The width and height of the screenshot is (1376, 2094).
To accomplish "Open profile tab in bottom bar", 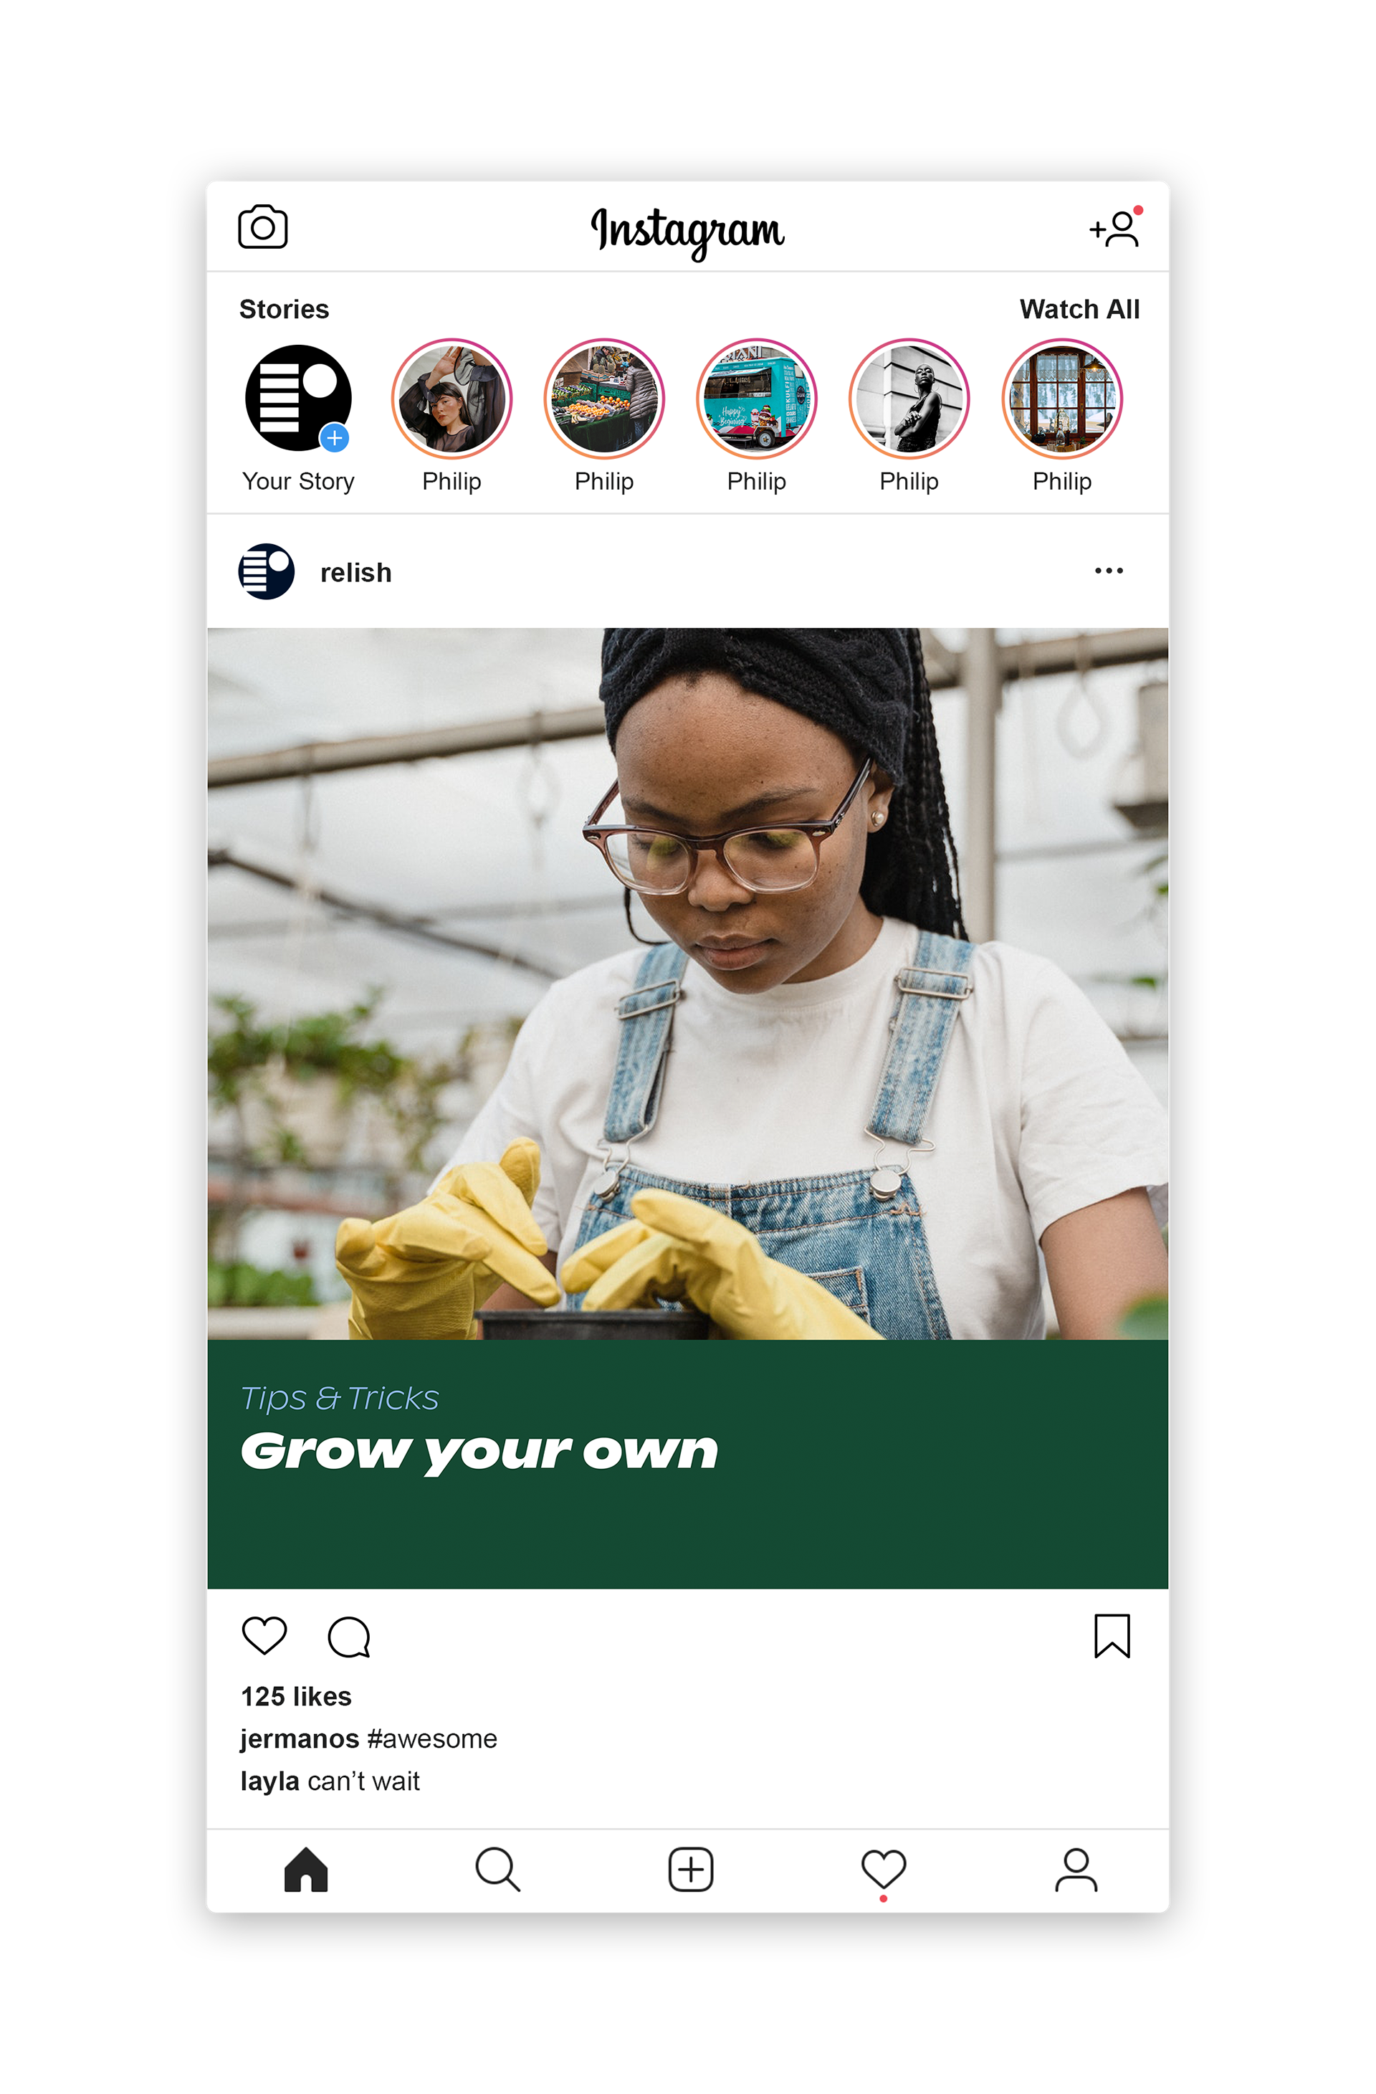I will click(1075, 1869).
